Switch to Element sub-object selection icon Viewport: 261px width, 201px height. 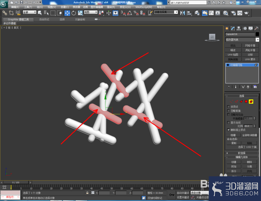[x=251, y=101]
